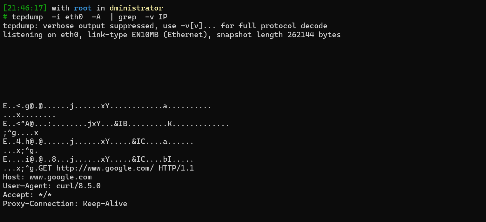Screen dimensions: 486x222
Task: Click the first packet line starting E..<.g@
Action: point(107,106)
